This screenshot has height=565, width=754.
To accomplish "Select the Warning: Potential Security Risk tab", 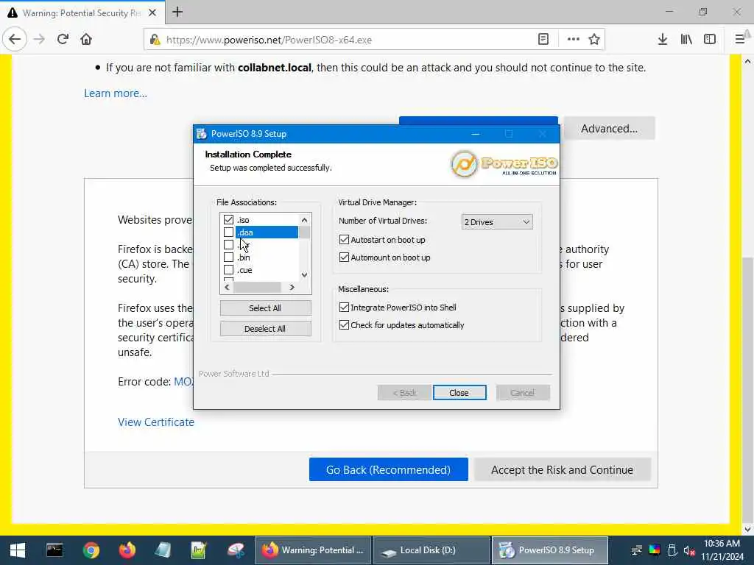I will pyautogui.click(x=82, y=13).
